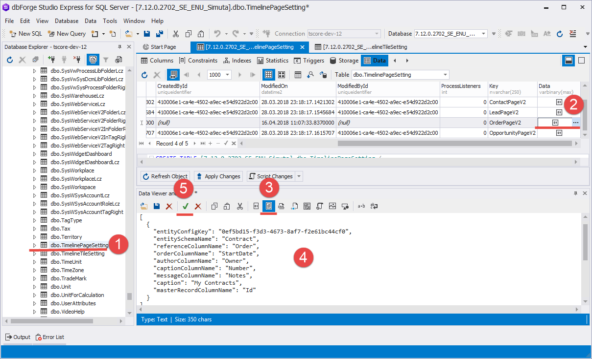Screen dimensions: 592x359
Task: Cut selection using main toolbar scissors
Action: 176,34
